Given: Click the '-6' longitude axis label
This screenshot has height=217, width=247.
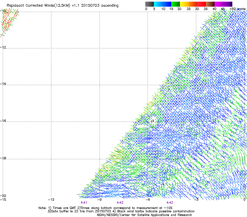Looking at the screenshot, I should click(148, 200).
